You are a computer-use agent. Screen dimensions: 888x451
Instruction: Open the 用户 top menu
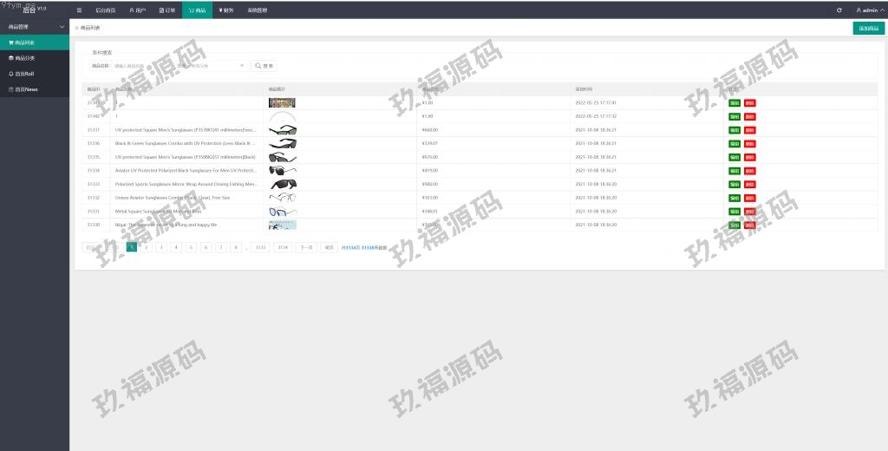(137, 10)
